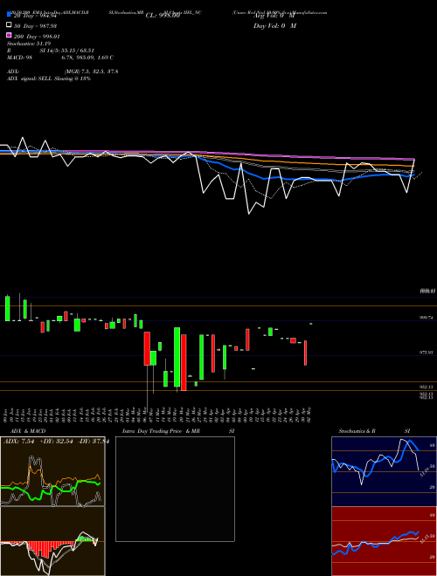Open the blue Stochastics chart panel
The width and height of the screenshot is (437, 576).
tap(384, 471)
